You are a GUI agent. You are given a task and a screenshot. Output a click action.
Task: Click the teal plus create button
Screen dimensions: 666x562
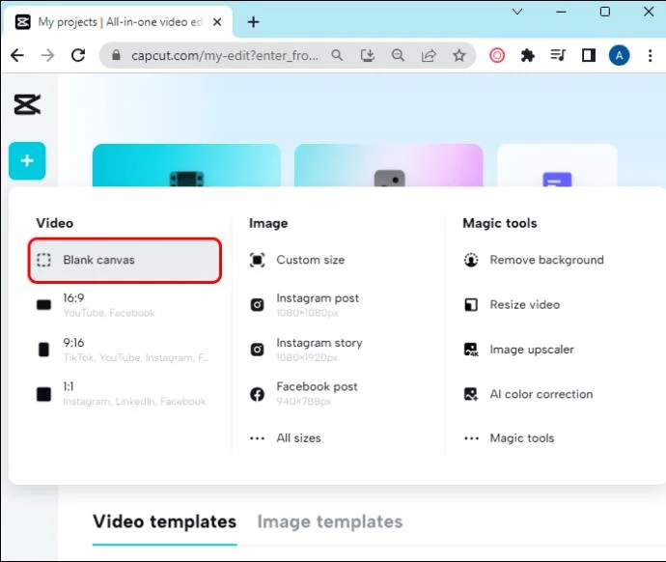[27, 160]
